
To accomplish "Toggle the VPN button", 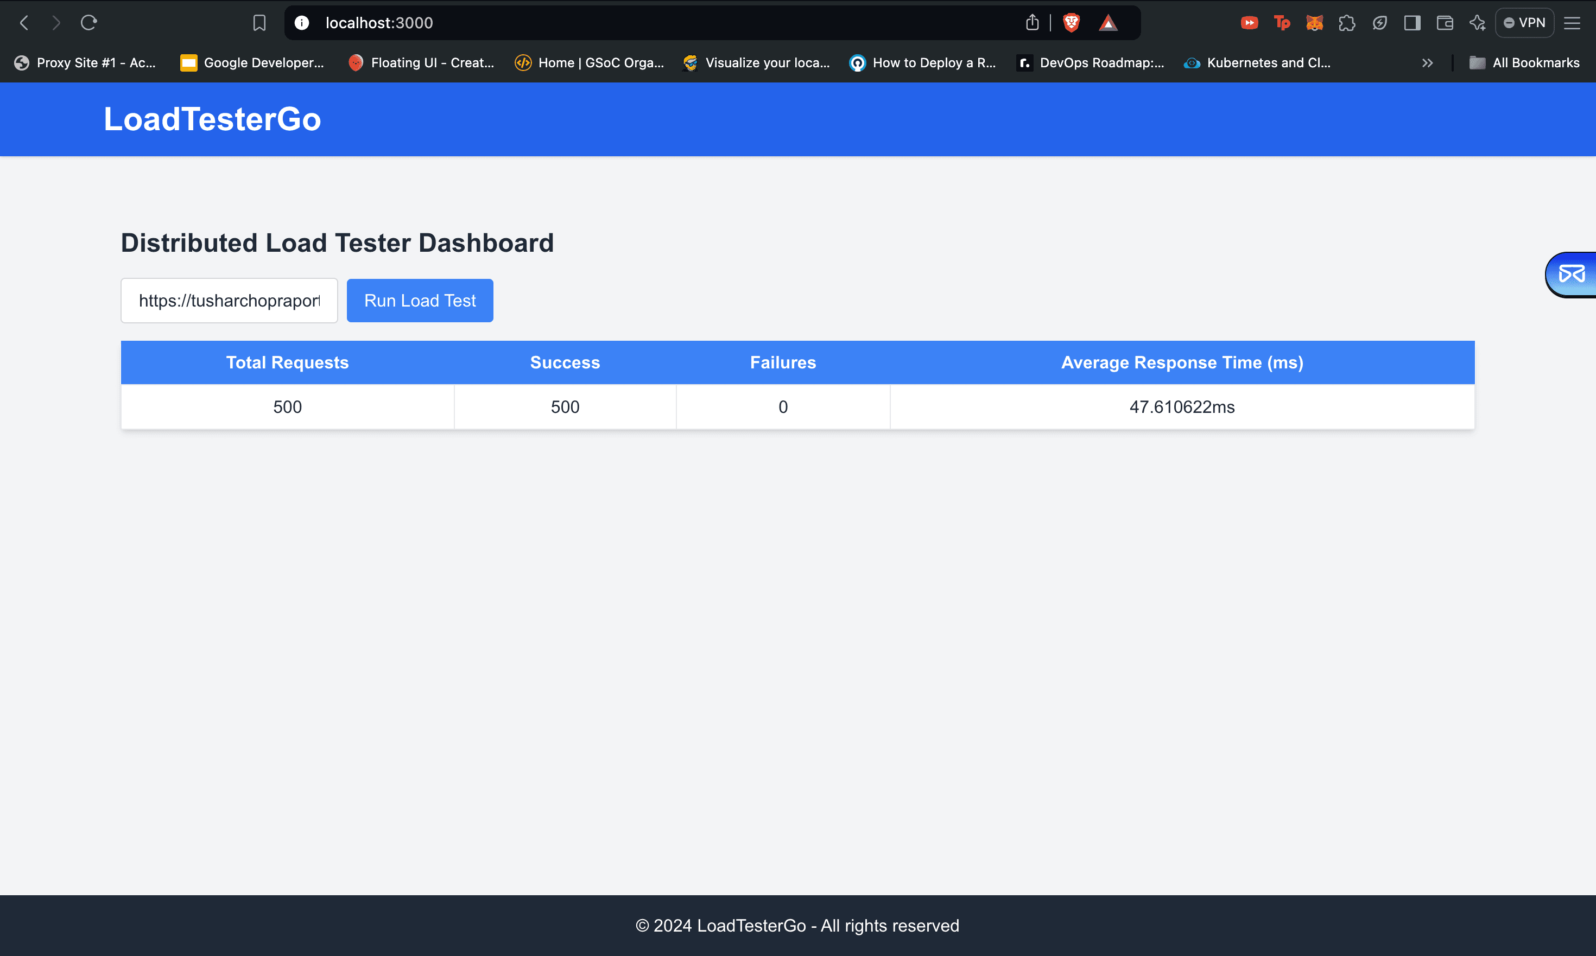I will (1524, 23).
